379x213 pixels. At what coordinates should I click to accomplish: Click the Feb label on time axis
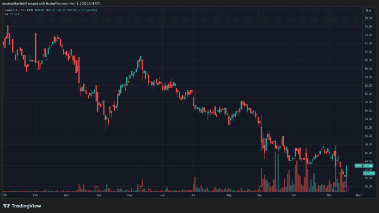[x=36, y=195]
